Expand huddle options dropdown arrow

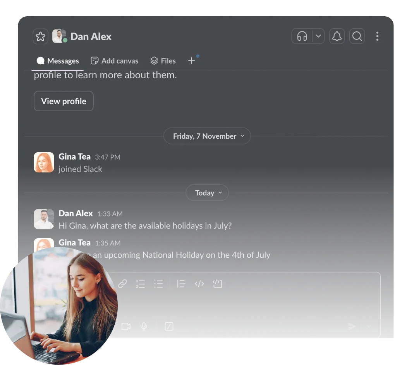pyautogui.click(x=318, y=36)
